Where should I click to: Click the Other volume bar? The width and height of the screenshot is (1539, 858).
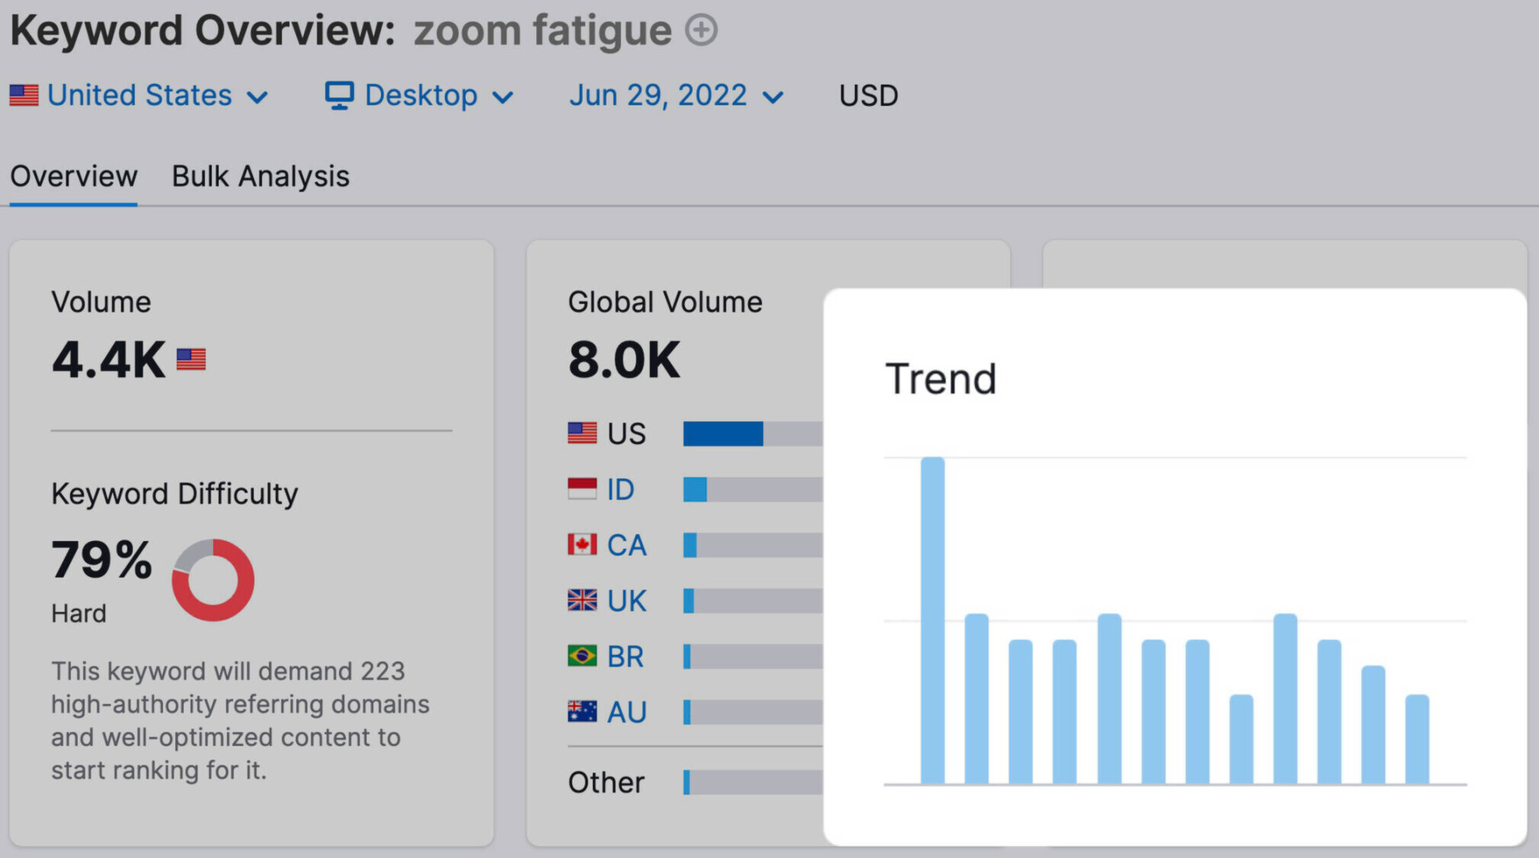pyautogui.click(x=753, y=783)
